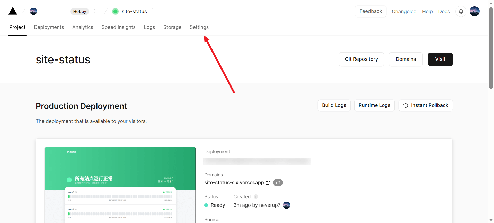
Task: Expand the Hobby team switcher chevrons
Action: click(95, 11)
